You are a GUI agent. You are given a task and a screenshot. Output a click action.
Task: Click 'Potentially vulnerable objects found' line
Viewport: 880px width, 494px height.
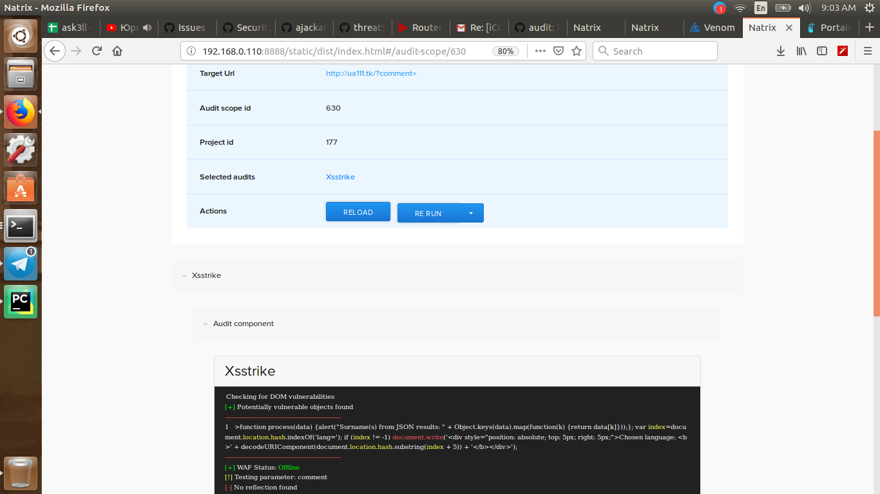[289, 407]
